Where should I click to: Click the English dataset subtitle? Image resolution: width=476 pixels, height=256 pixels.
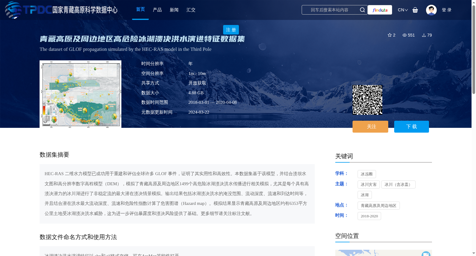126,49
